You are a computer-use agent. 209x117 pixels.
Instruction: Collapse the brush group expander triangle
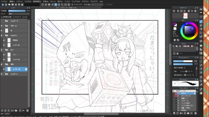pos(173,91)
